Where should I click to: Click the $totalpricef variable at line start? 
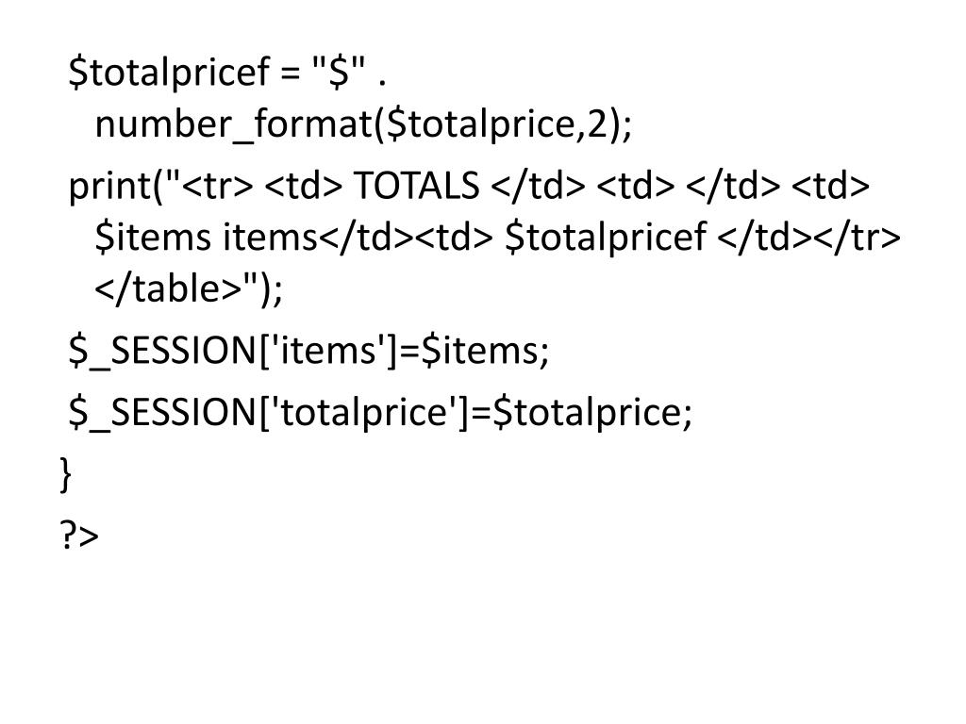[170, 72]
